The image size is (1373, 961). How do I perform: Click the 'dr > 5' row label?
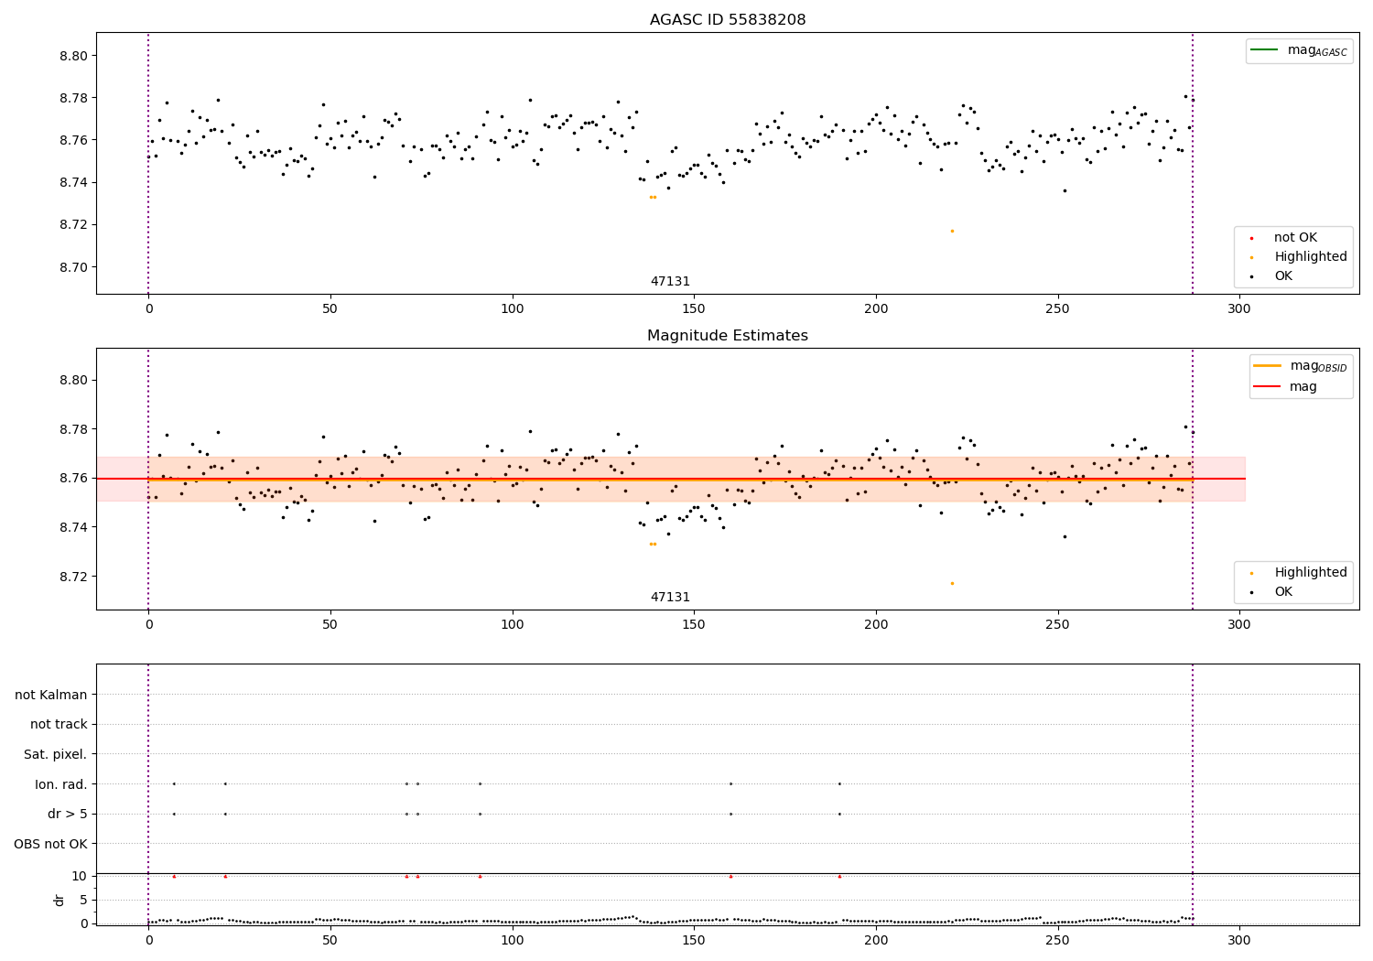pos(68,814)
